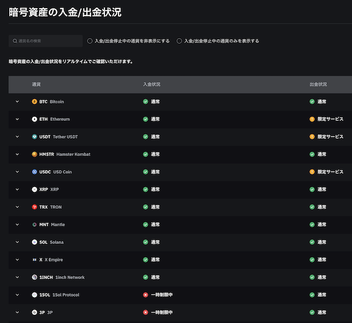Click the 1inch Network name text
The image size is (352, 323).
tap(70, 277)
